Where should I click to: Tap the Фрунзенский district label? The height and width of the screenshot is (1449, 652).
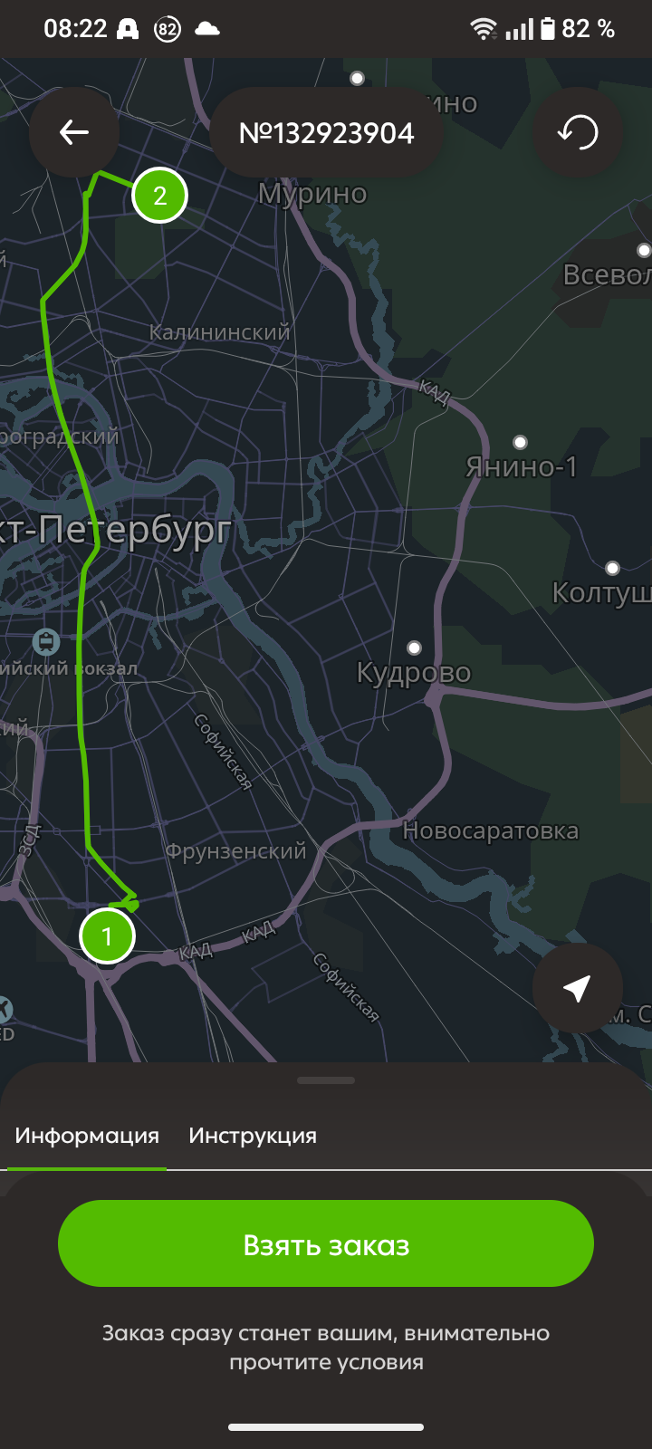(235, 851)
